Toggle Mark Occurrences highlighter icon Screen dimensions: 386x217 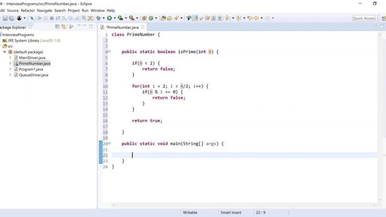point(195,18)
